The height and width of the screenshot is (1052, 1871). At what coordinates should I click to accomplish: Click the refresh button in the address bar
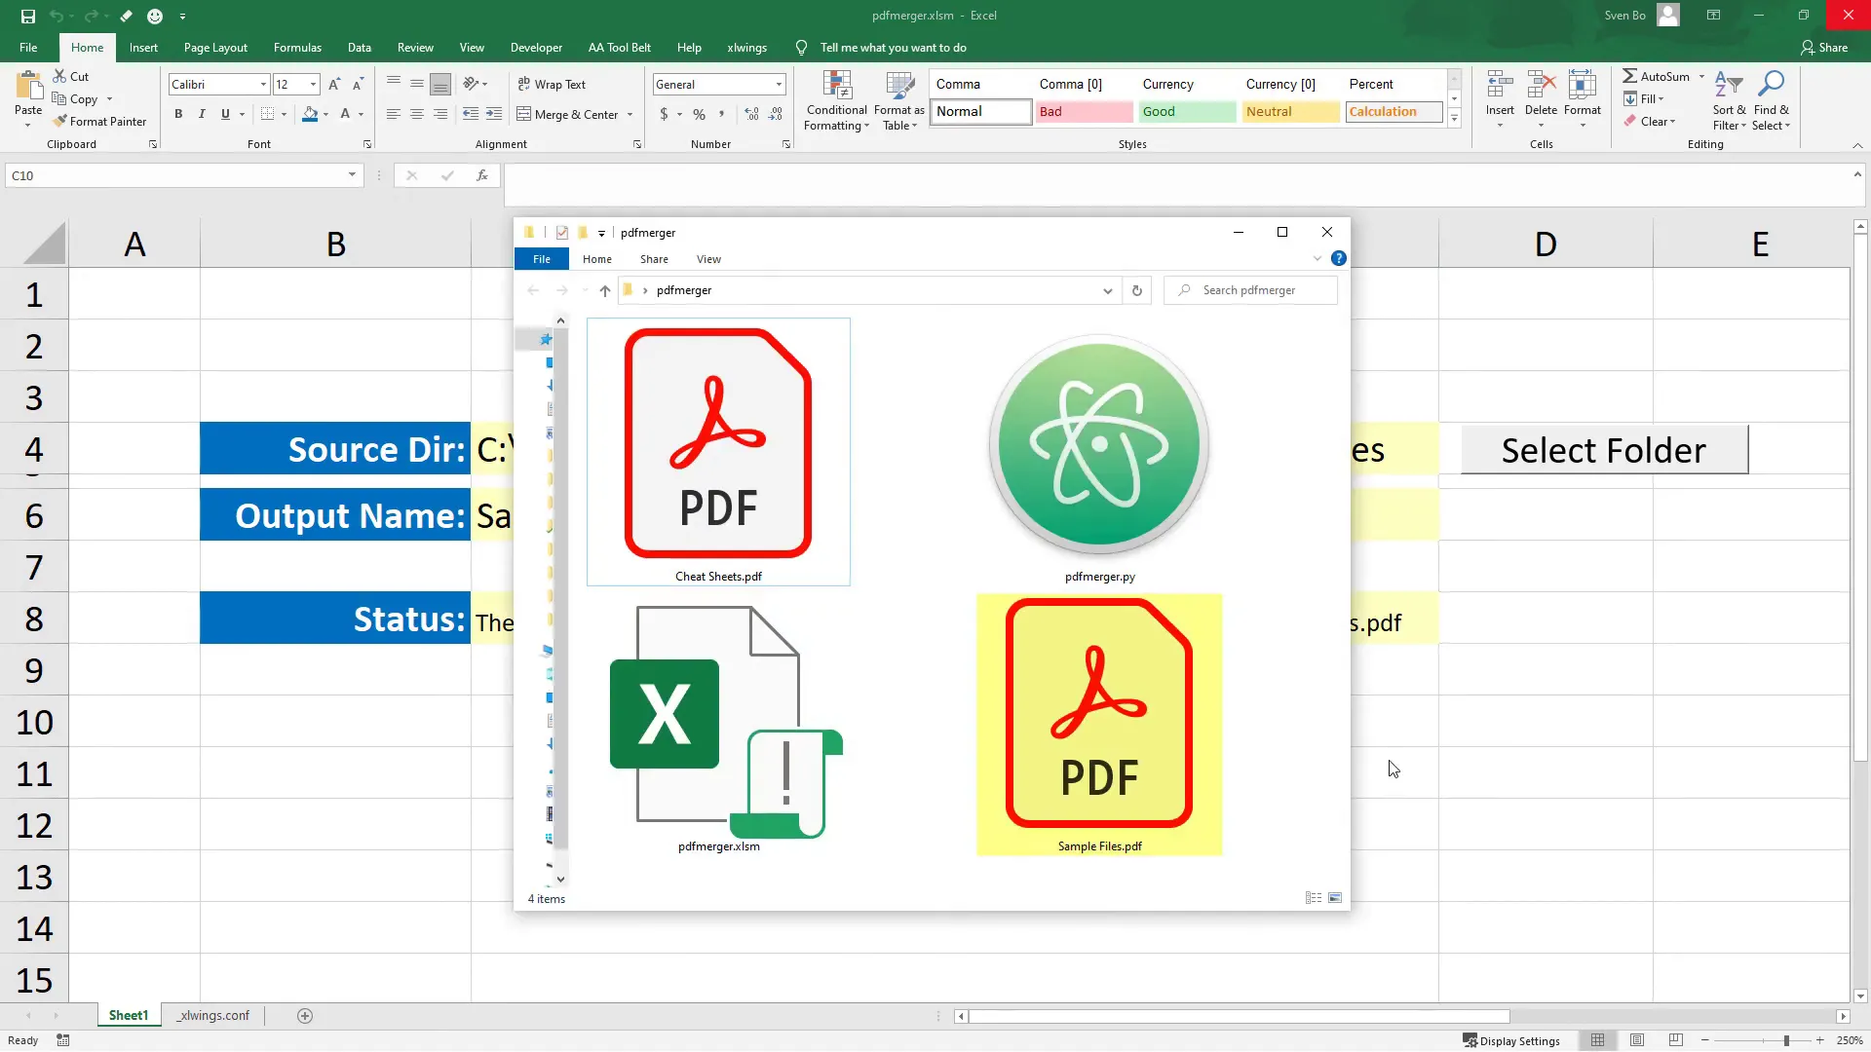(x=1137, y=290)
